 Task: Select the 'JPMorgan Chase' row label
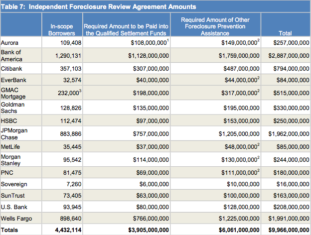[14, 134]
